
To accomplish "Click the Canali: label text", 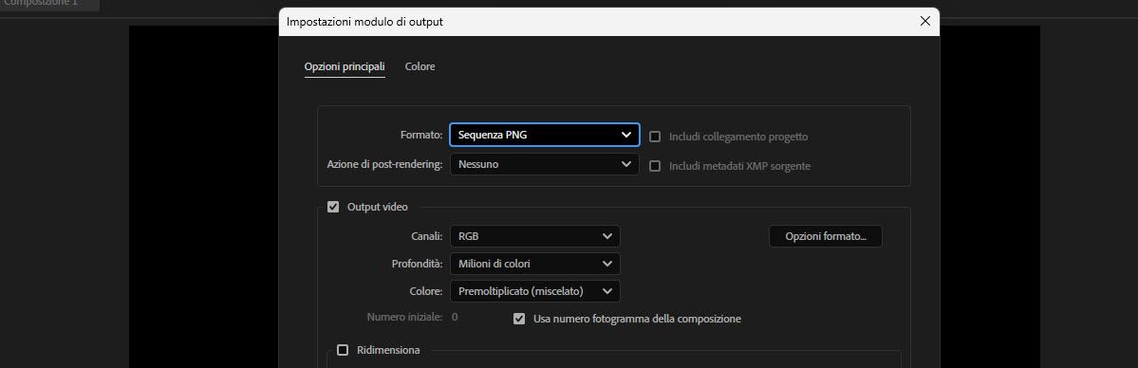I will 427,236.
